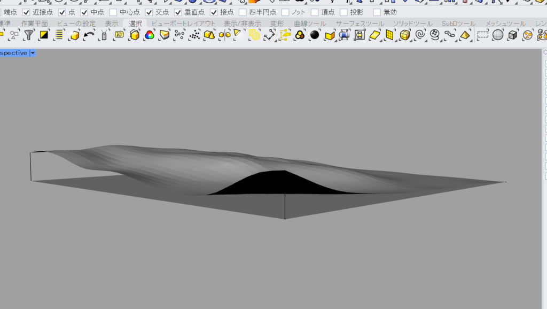Check the 四半円点 osnap option
Viewport: 547px width, 309px height.
pyautogui.click(x=243, y=12)
